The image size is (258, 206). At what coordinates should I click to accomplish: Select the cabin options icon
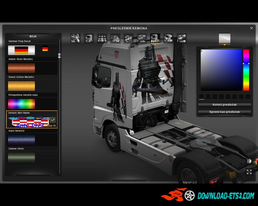coord(89,38)
